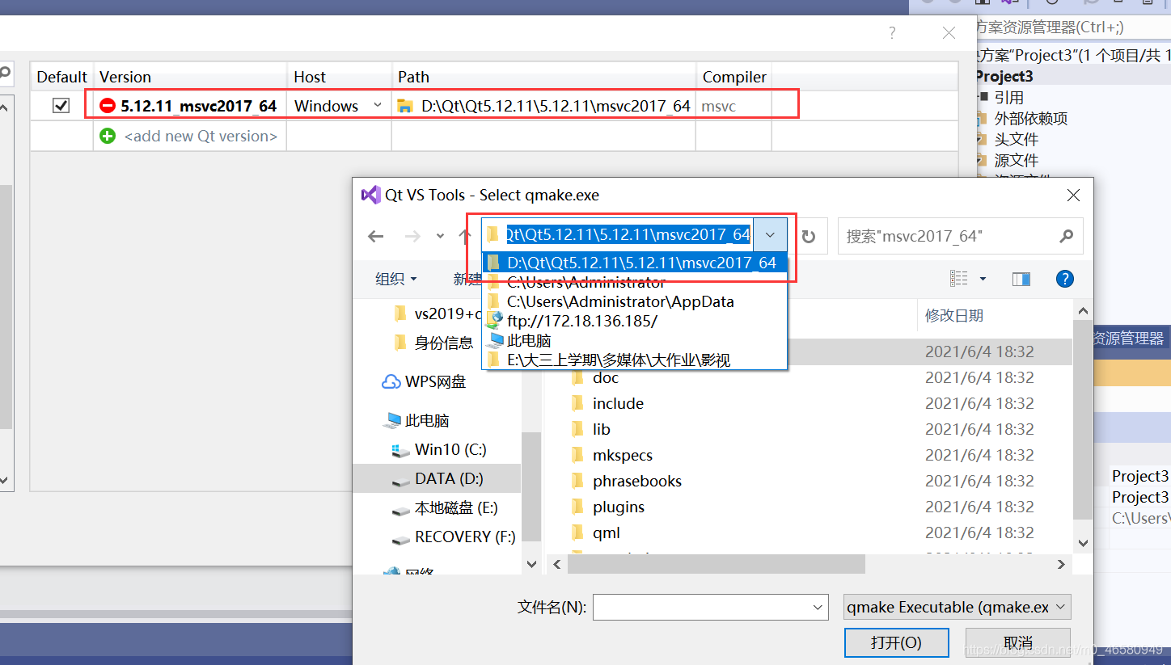This screenshot has height=665, width=1171.
Task: Select 本地磁盘 (E:) drive
Action: click(444, 507)
